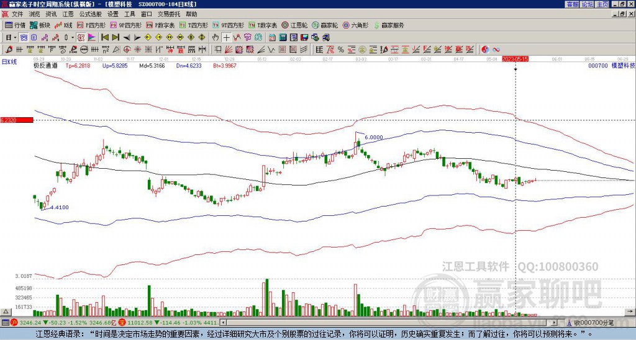
Task: Select the hand pan tool
Action: 216,38
